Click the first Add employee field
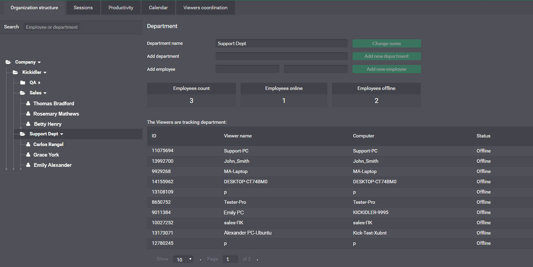The width and height of the screenshot is (533, 267). pyautogui.click(x=247, y=69)
